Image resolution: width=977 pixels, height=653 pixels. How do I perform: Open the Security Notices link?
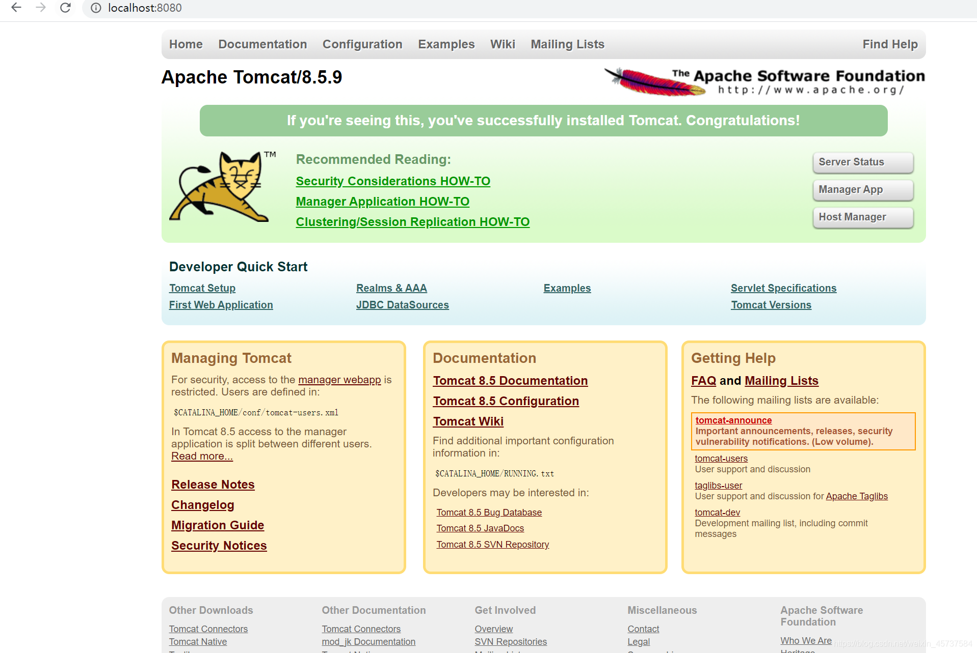(219, 546)
